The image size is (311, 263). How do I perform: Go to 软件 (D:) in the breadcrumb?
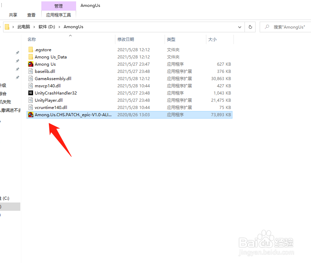(x=46, y=27)
